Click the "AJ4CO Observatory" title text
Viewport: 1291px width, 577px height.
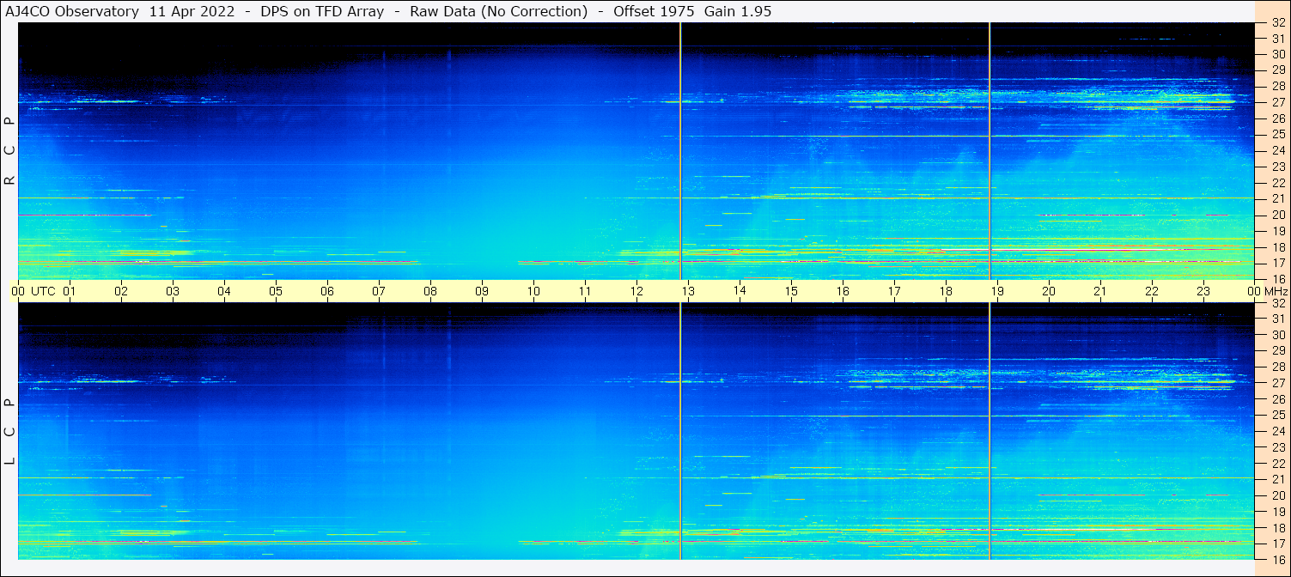coord(72,11)
